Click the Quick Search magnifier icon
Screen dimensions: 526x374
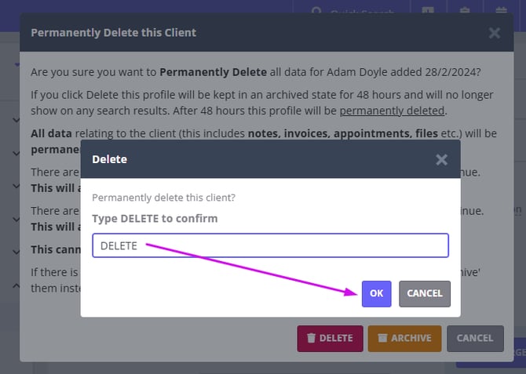[x=316, y=12]
